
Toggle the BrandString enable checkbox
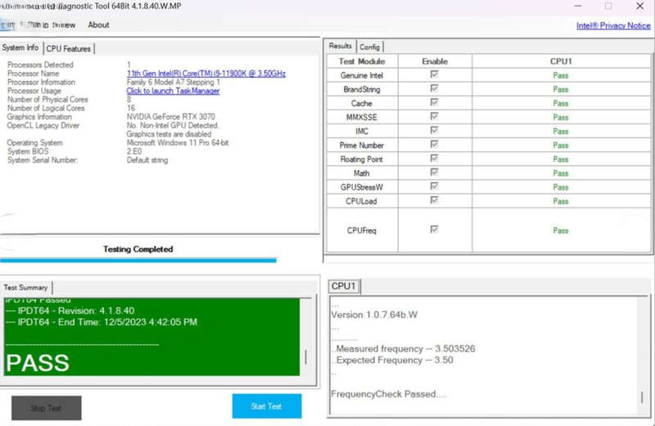click(434, 88)
